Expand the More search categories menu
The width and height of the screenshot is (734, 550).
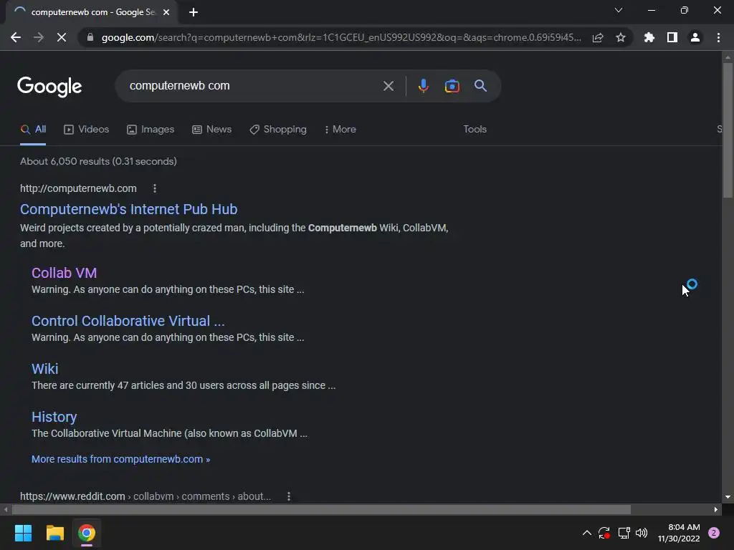point(340,130)
